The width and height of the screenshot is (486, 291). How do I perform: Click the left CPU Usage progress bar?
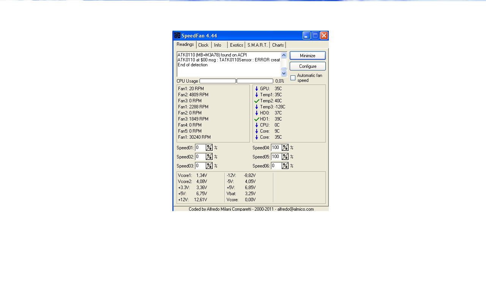(x=218, y=81)
